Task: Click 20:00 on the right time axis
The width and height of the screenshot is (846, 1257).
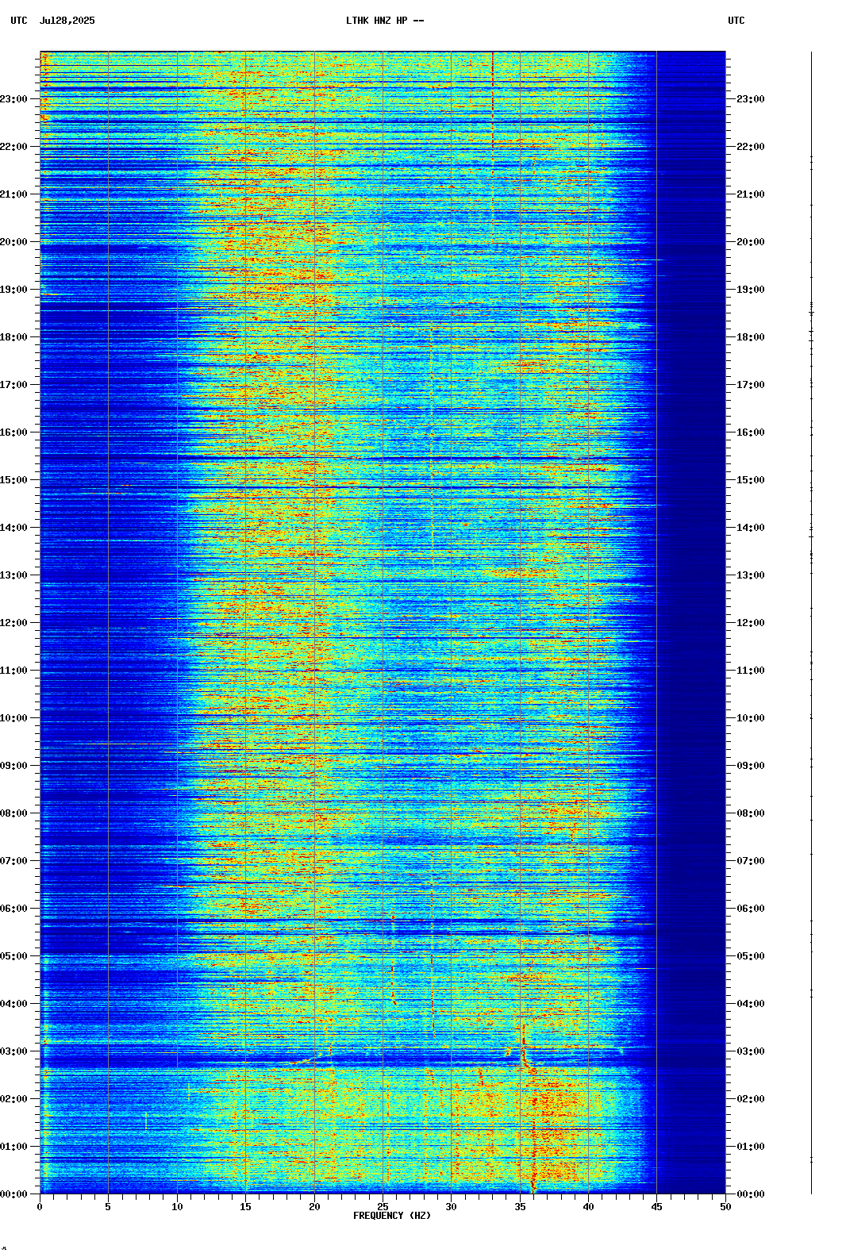Action: click(751, 242)
